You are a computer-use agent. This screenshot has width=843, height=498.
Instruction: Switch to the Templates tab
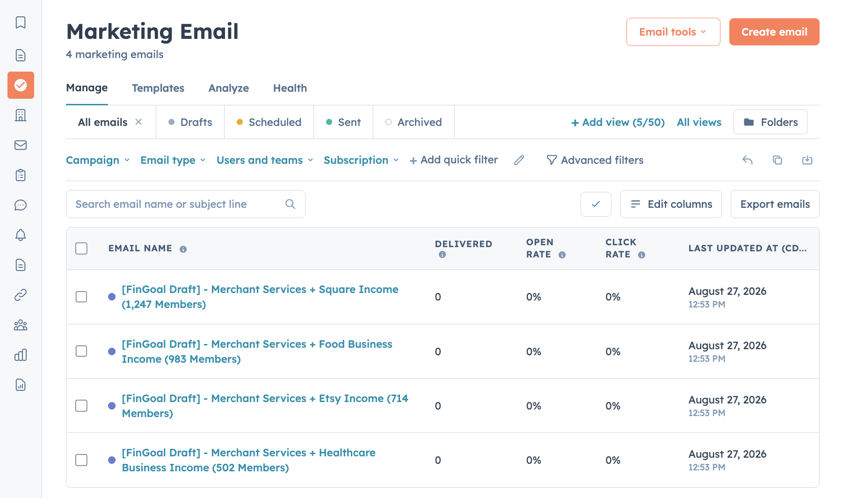coord(158,88)
